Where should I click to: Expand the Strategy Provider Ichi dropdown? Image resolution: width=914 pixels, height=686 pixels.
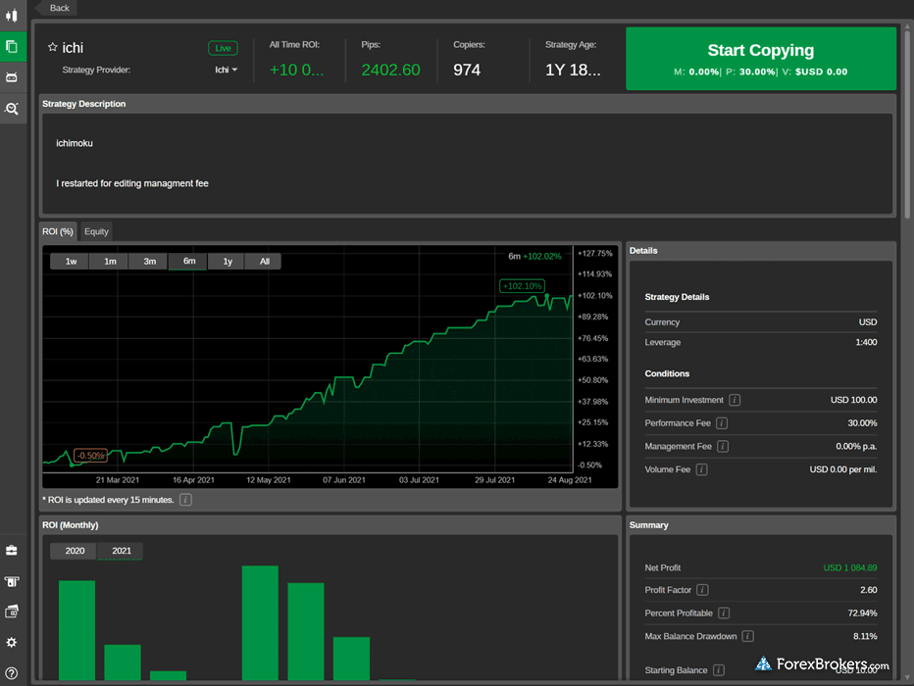[227, 71]
